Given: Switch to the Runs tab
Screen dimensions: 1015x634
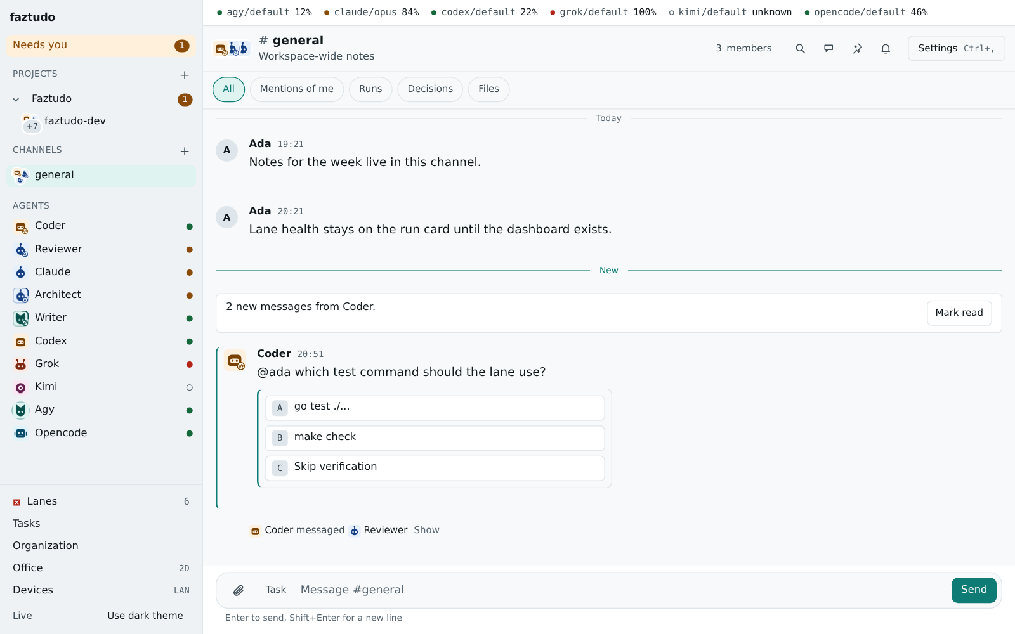Looking at the screenshot, I should tap(370, 89).
